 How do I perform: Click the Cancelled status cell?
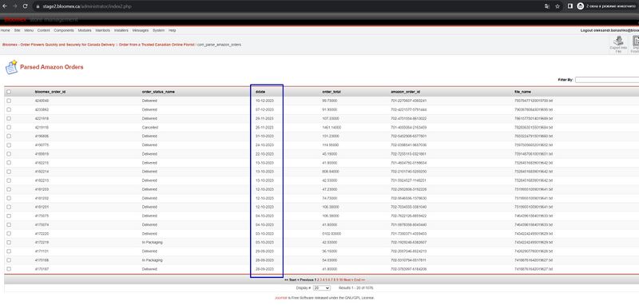(x=150, y=128)
